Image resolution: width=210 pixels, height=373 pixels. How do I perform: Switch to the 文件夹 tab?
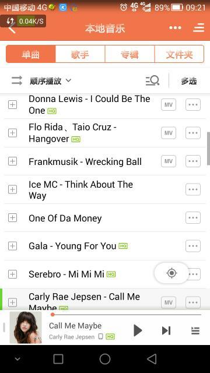[179, 54]
